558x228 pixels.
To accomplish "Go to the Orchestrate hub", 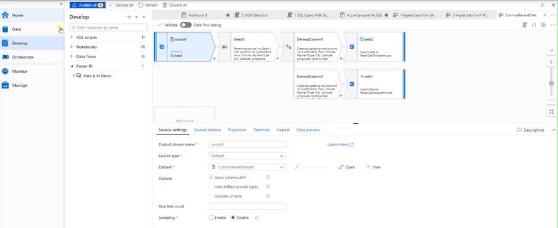I will [22, 57].
